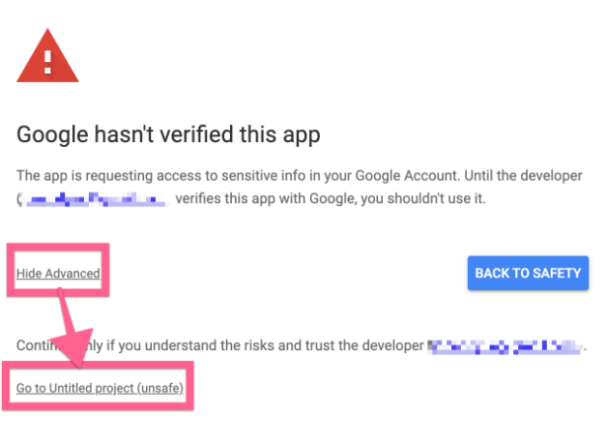Viewport: 607px width, 442px height.
Task: Click the "Google hasn't verified this app" heading
Action: tap(168, 134)
